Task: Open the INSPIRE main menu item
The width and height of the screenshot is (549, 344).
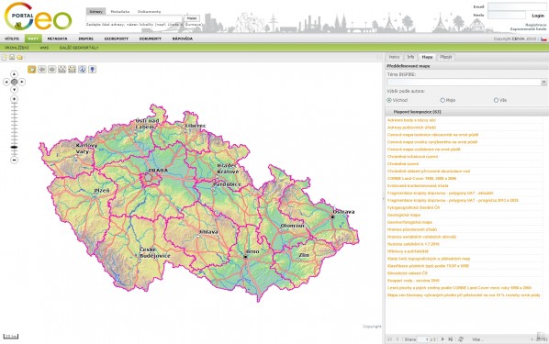Action: pos(85,39)
